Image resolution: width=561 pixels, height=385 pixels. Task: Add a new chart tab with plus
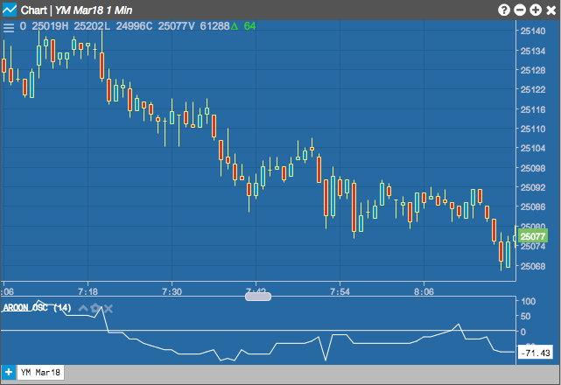pos(8,372)
